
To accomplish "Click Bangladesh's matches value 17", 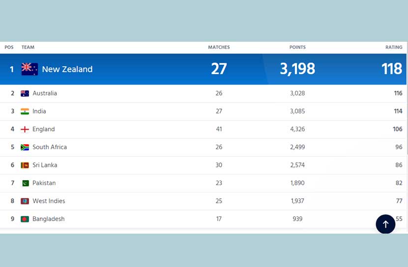I will coord(219,219).
